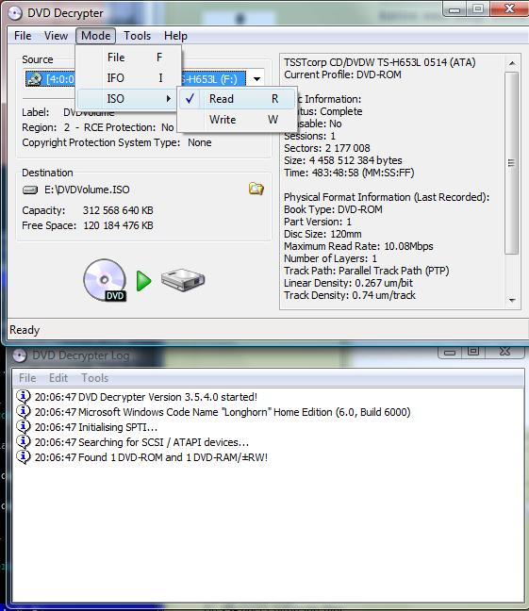Click the DVD Decrypter title bar icon
The width and height of the screenshot is (529, 611).
coord(15,13)
